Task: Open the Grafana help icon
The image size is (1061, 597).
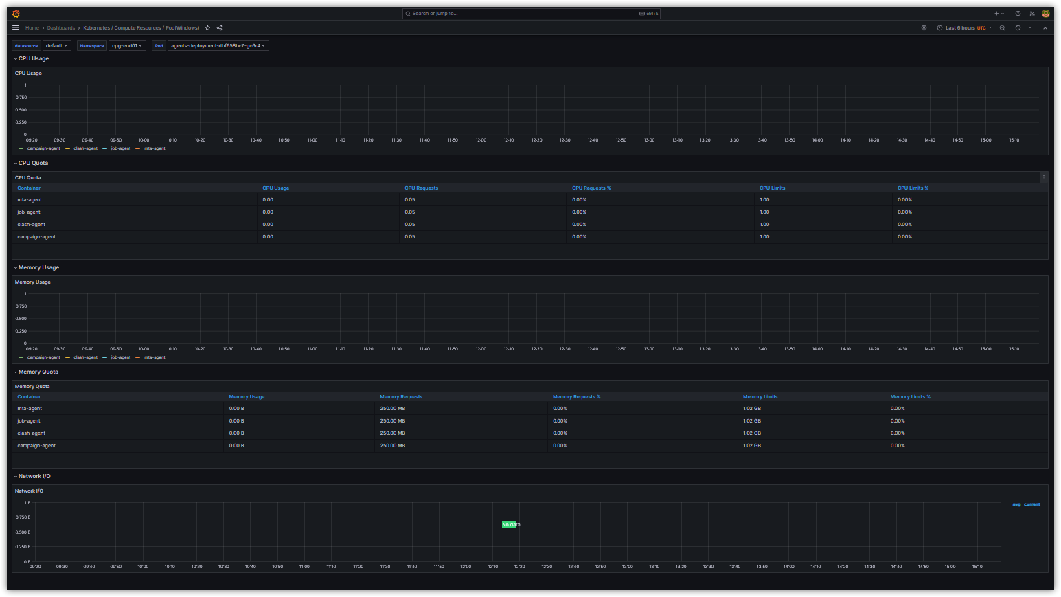Action: 1017,13
